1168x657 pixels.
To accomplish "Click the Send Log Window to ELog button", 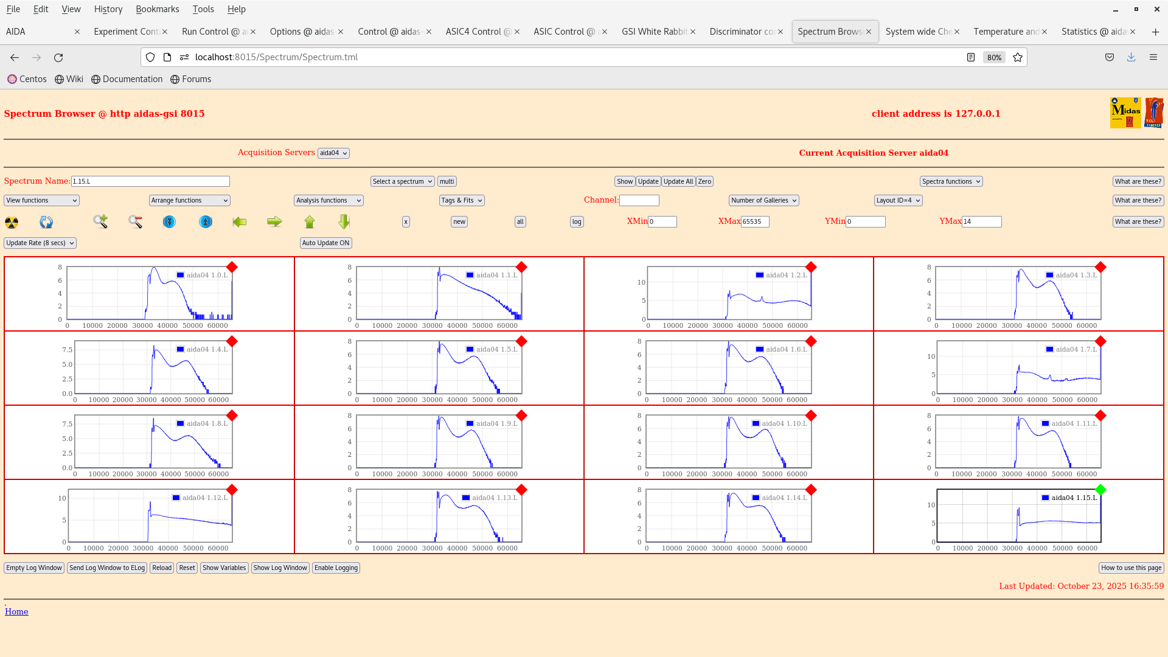I will [107, 568].
